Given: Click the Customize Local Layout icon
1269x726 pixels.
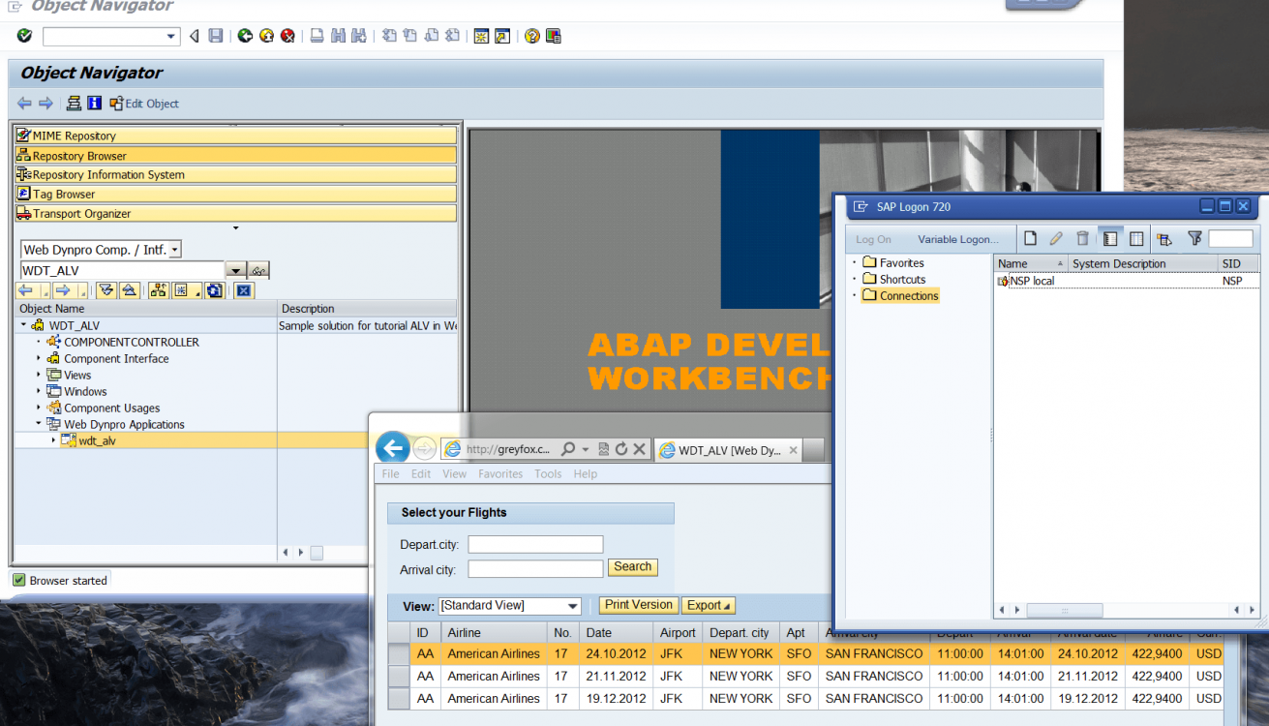Looking at the screenshot, I should click(x=553, y=36).
